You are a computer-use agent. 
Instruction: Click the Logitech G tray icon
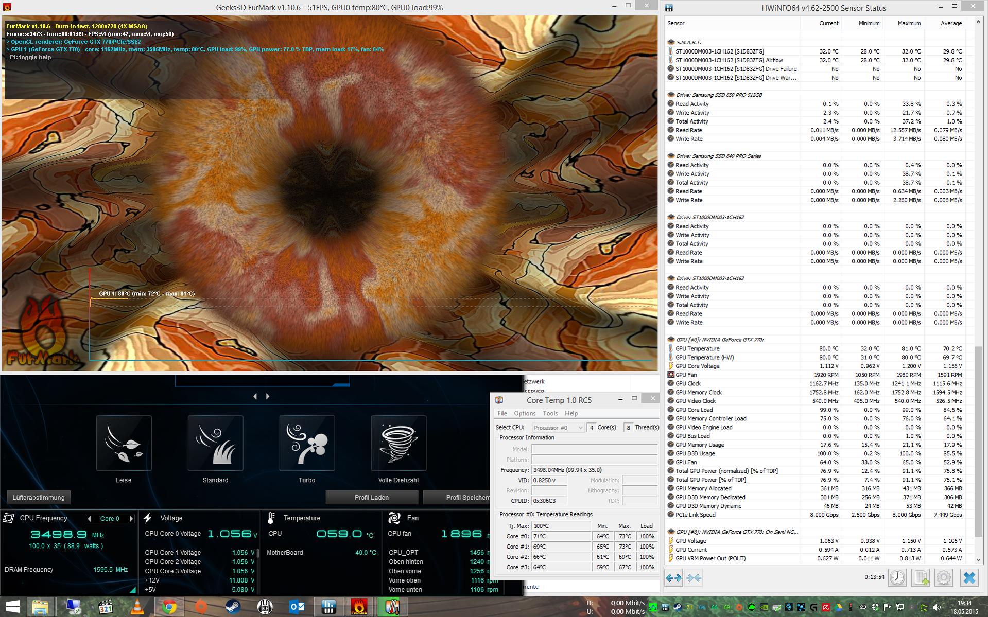[x=813, y=608]
